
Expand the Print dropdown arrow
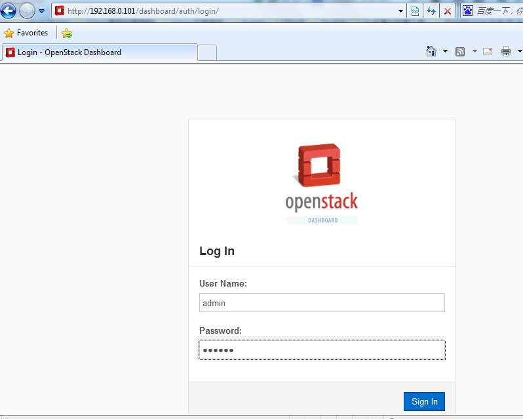[x=520, y=51]
